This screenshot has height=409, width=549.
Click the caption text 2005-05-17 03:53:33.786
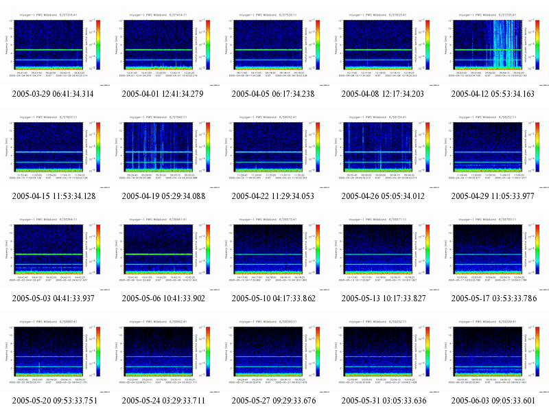494,299
